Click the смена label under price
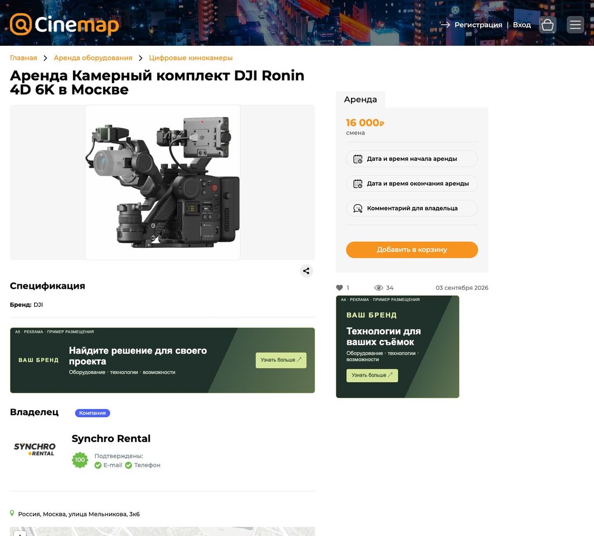Viewport: 594px width, 536px height. click(x=355, y=133)
